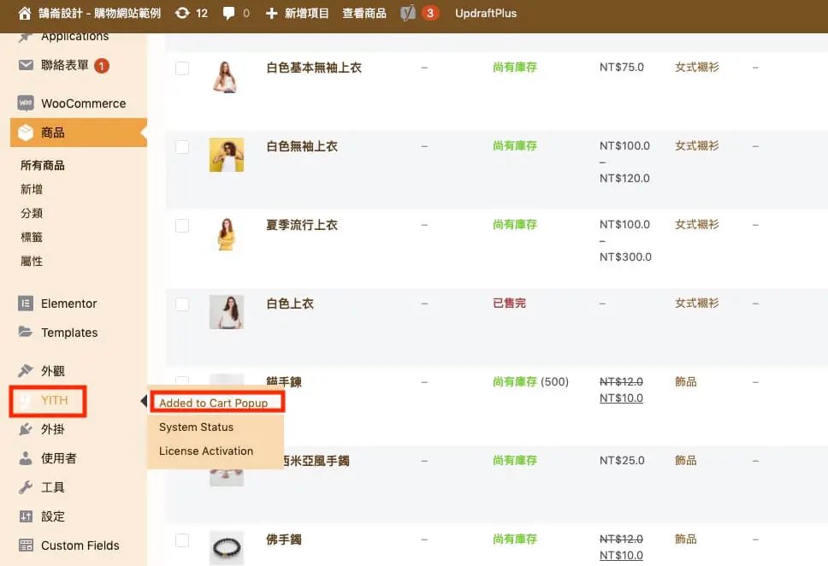Open the WooCommerce sidebar menu
Image resolution: width=828 pixels, height=566 pixels.
[x=84, y=103]
